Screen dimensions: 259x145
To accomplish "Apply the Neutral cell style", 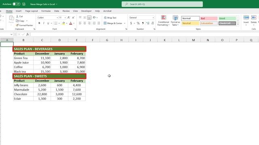I will tap(190, 23).
